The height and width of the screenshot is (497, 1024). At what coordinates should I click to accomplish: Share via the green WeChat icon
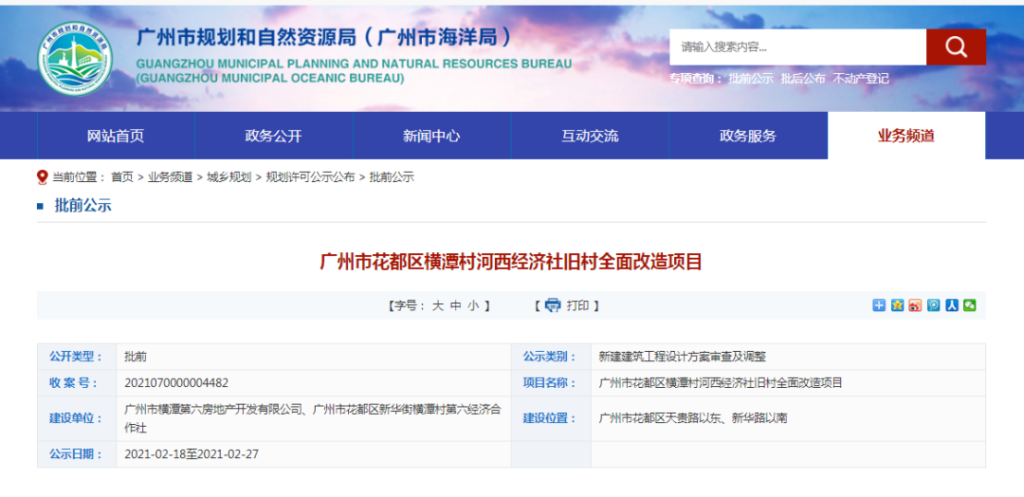pos(969,305)
